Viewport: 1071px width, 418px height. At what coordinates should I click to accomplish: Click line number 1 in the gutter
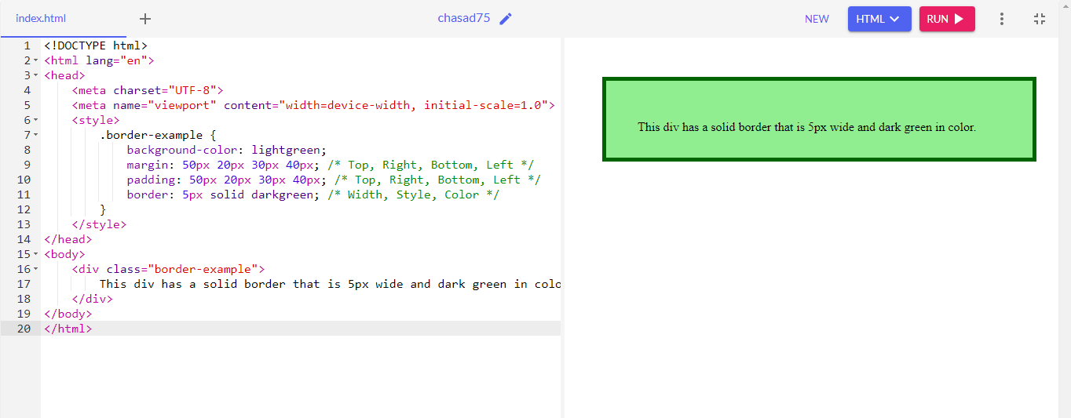(27, 45)
